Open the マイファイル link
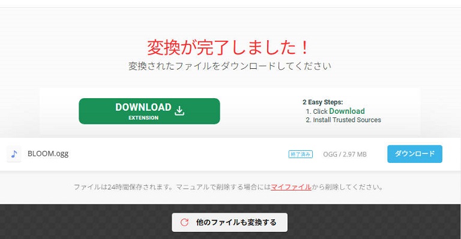Image resolution: width=461 pixels, height=239 pixels. tap(291, 187)
